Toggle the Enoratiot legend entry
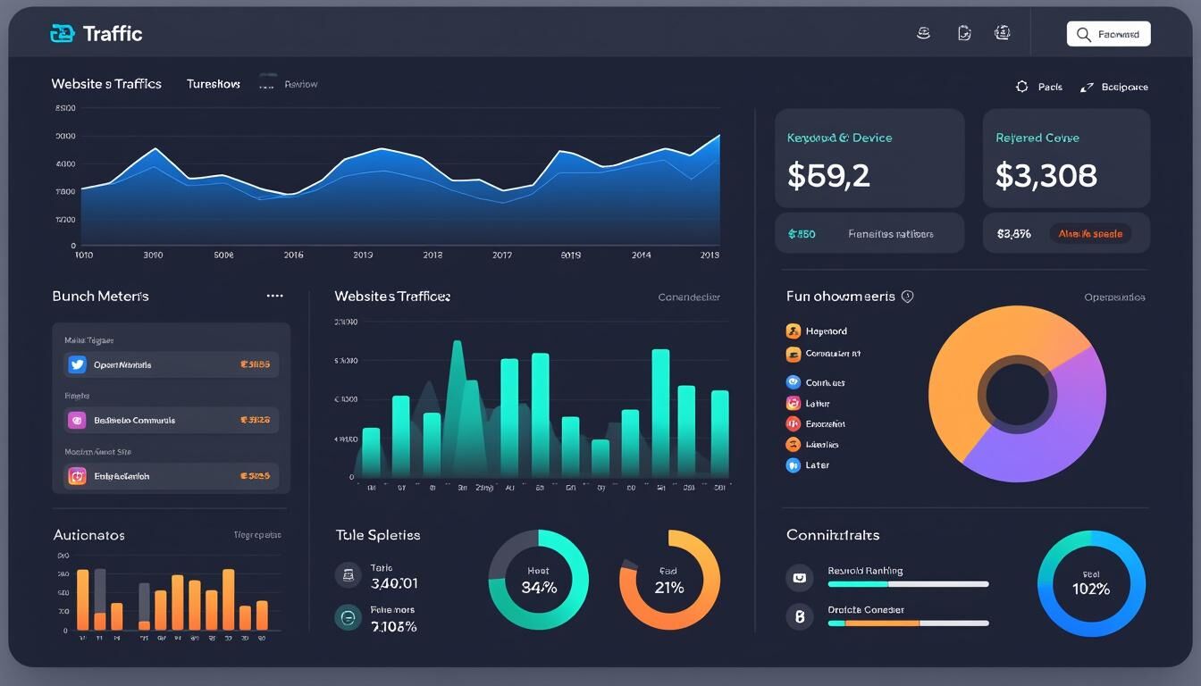This screenshot has height=686, width=1201. click(816, 424)
